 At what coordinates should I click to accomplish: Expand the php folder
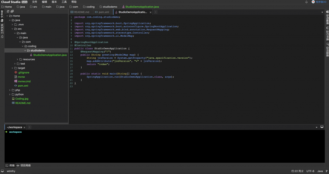pos(17,90)
